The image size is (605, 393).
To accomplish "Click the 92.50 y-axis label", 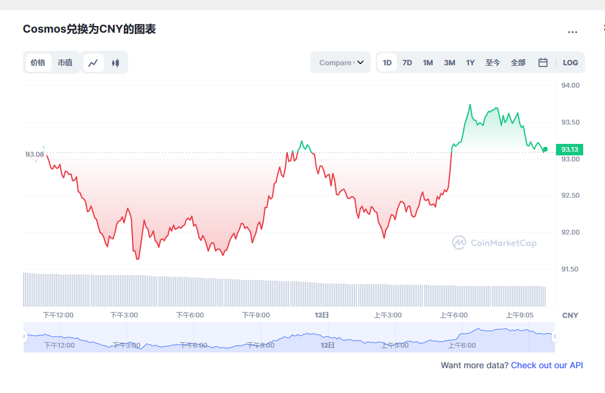I will click(x=571, y=195).
